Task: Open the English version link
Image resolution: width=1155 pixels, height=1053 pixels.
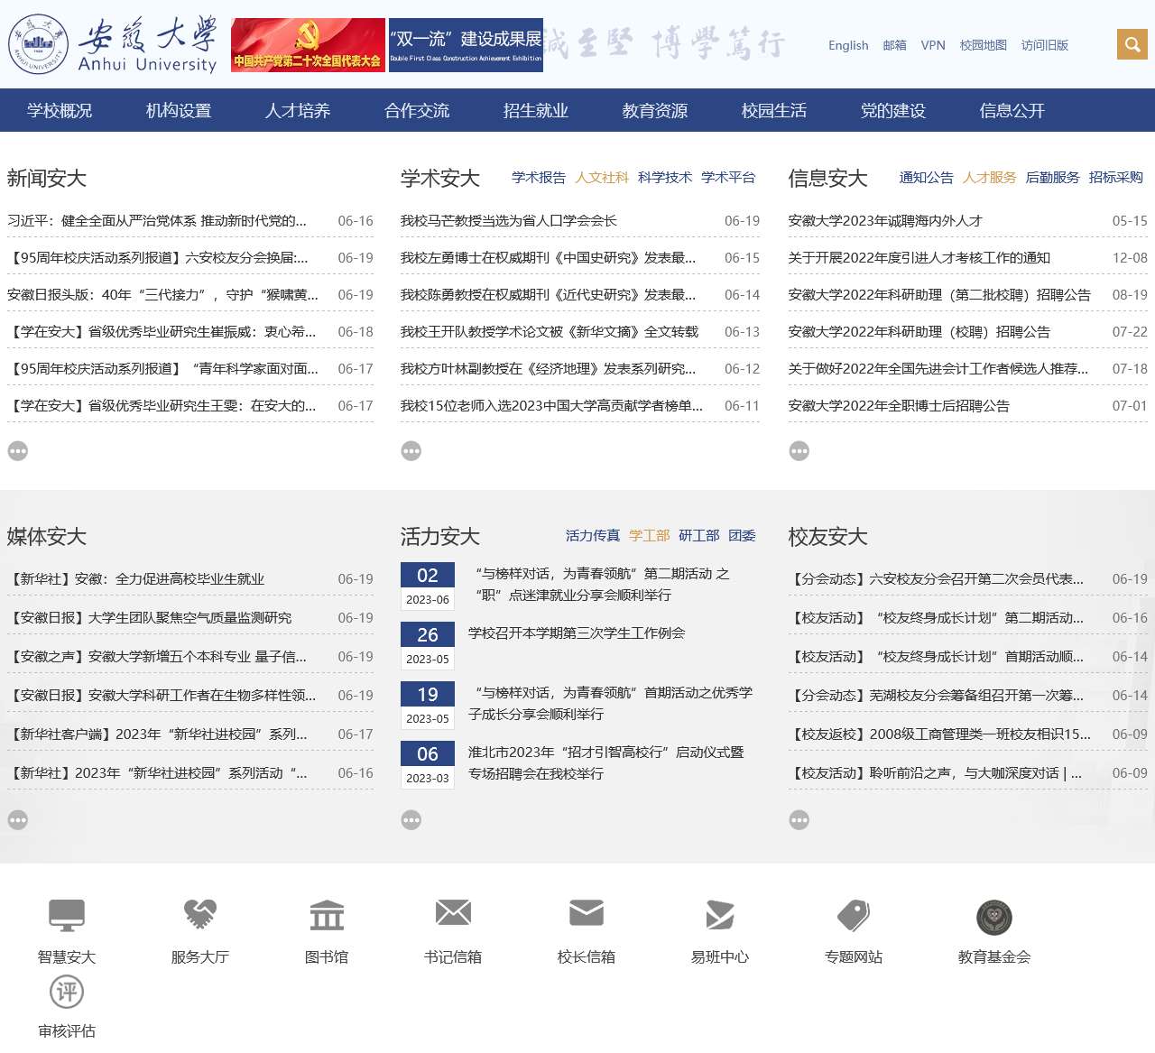Action: [x=847, y=45]
